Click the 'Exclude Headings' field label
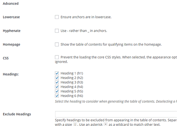Screen dimensions: 177x126 pyautogui.click(x=17, y=114)
